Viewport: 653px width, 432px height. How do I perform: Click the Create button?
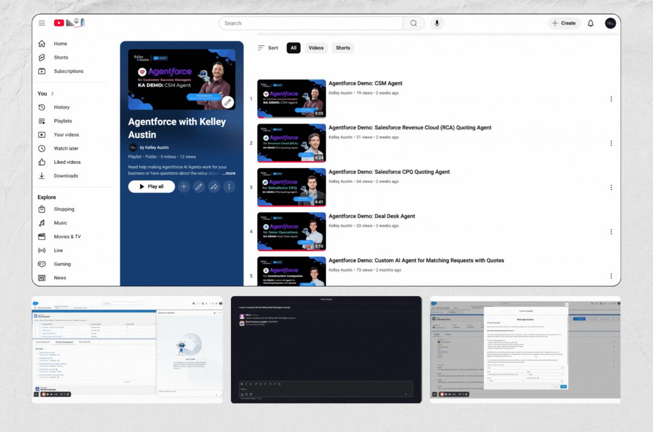pyautogui.click(x=564, y=23)
